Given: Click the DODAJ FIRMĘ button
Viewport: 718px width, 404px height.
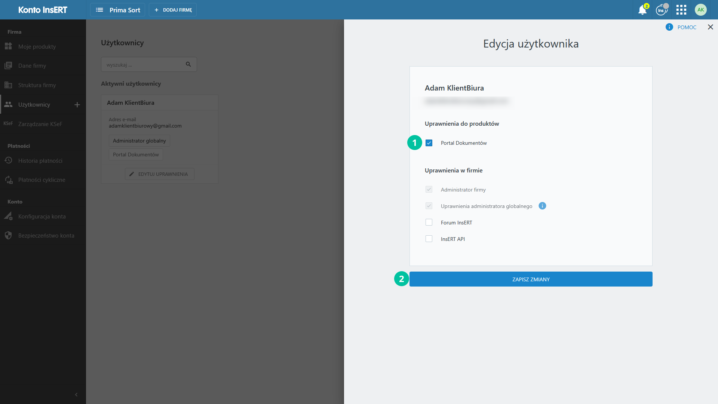Looking at the screenshot, I should [173, 10].
